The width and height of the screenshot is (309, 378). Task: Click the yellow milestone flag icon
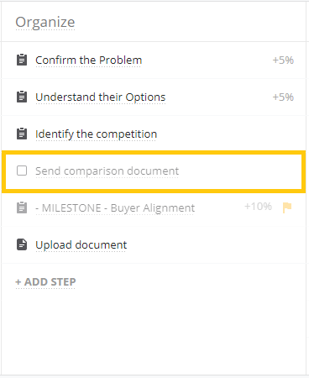(x=287, y=207)
